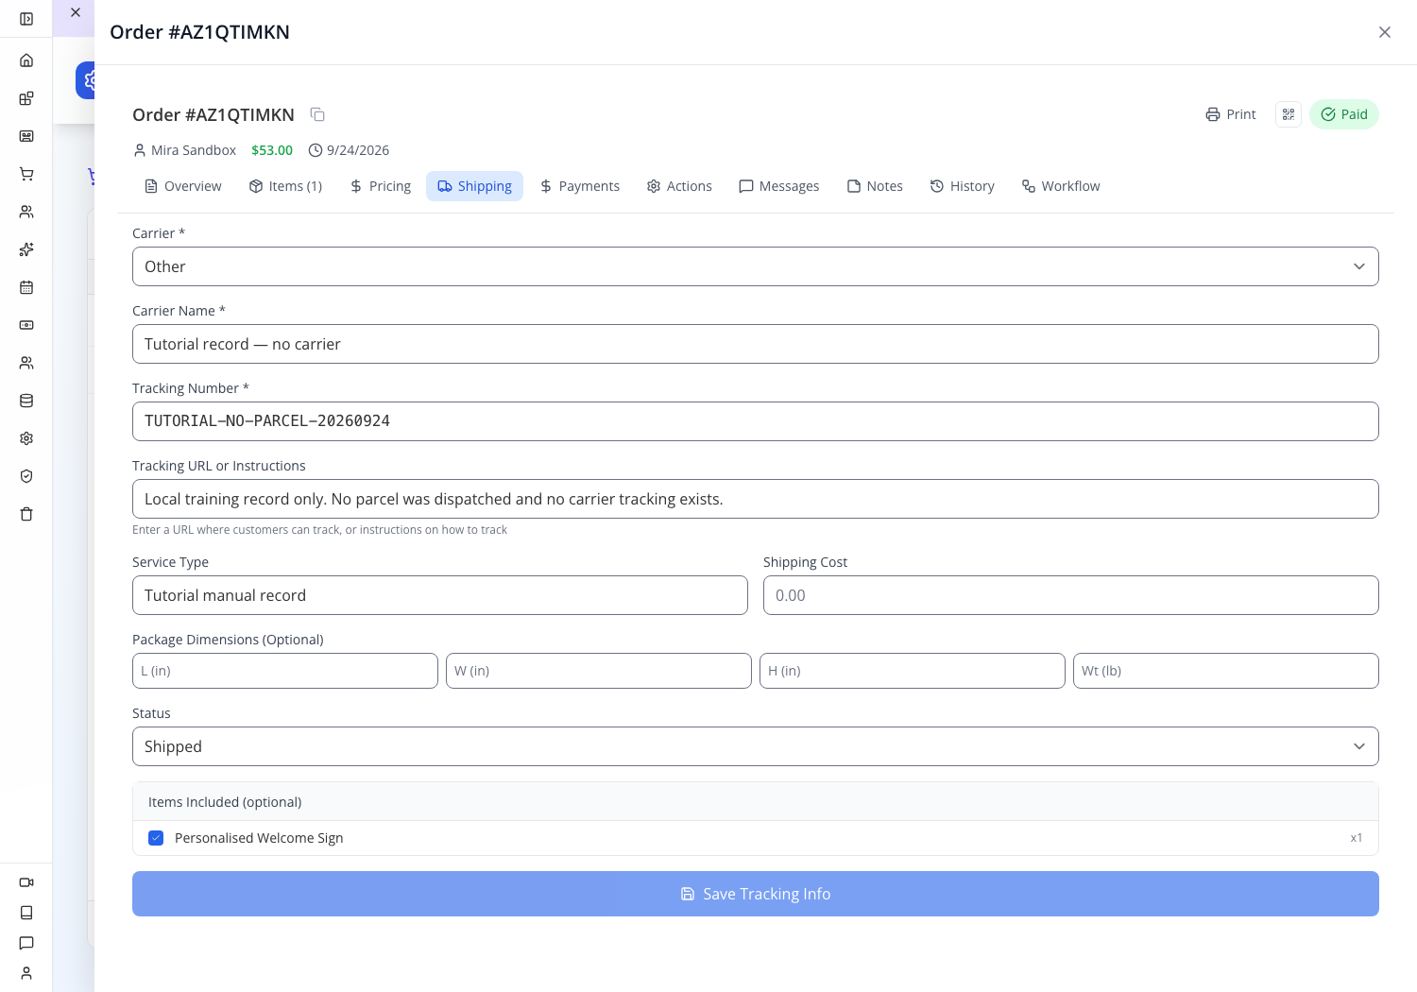
Task: Open the shield check sidebar icon
Action: [x=26, y=476]
